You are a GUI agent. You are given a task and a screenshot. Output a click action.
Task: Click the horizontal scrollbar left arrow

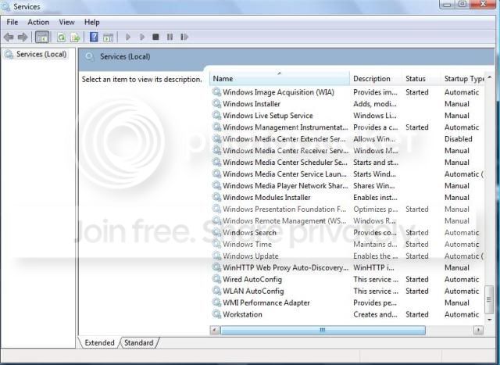click(215, 330)
